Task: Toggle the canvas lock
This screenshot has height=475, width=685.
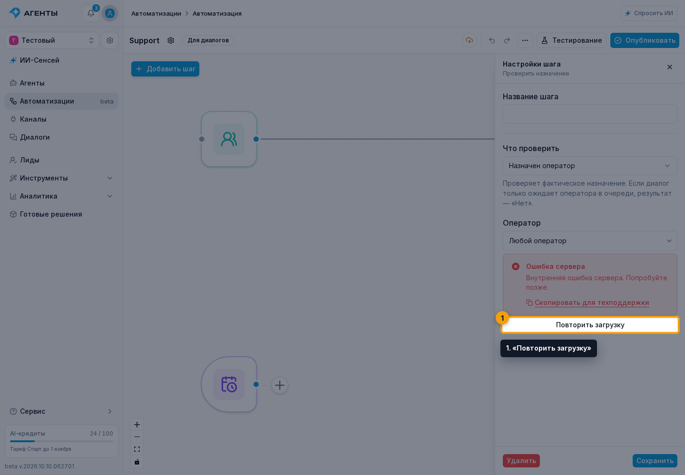Action: click(x=137, y=462)
